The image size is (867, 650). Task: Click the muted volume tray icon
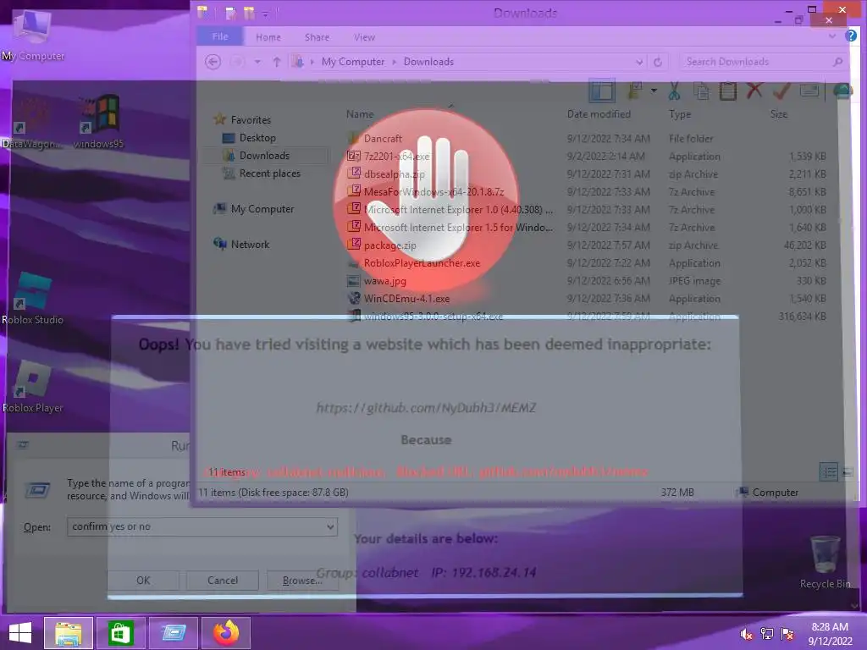[746, 634]
